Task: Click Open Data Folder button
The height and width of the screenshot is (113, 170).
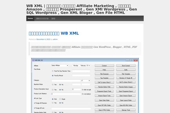Action: (104, 100)
